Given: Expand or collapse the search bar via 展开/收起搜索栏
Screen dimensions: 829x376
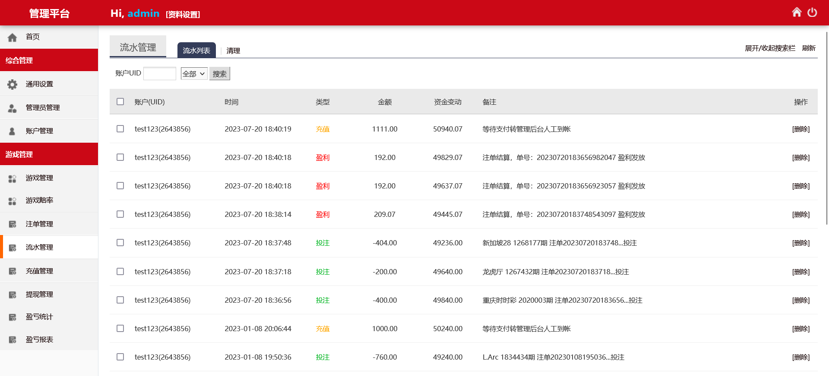Looking at the screenshot, I should coord(769,48).
